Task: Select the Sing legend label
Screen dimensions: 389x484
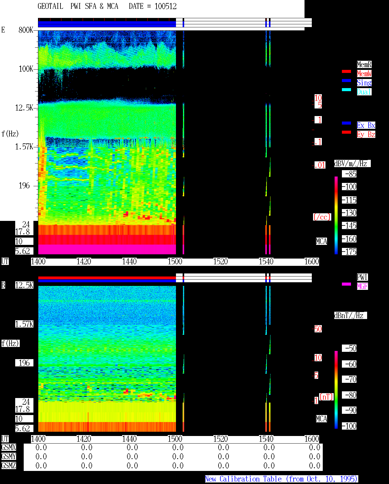Action: tap(364, 83)
